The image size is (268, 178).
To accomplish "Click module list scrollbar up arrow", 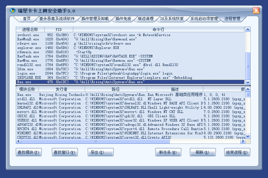I will click(248, 89).
